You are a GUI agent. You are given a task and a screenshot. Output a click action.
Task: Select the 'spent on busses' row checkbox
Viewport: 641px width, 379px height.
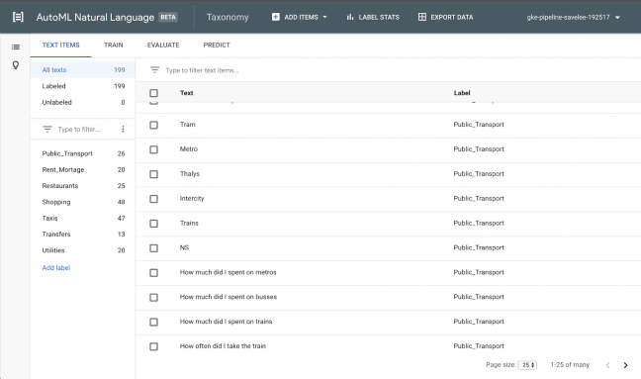(x=153, y=297)
